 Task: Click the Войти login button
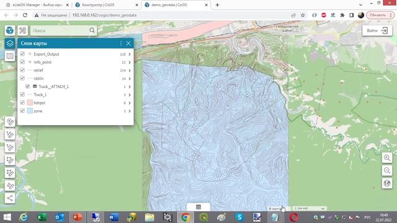(377, 30)
